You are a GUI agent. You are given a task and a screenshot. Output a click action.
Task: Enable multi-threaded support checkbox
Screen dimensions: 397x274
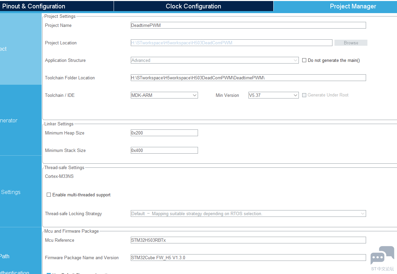(49, 195)
